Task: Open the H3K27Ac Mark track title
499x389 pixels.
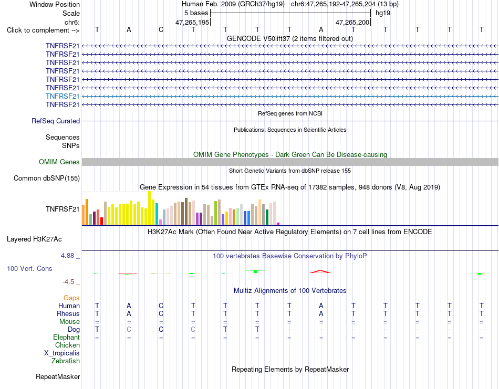Action: point(290,232)
